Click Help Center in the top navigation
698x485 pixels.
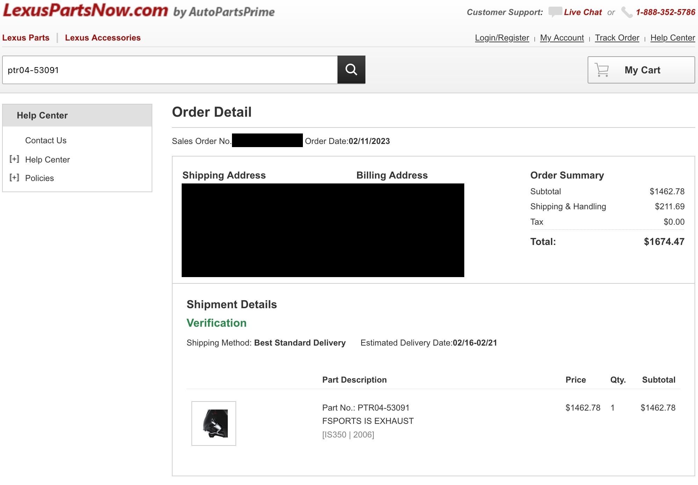[672, 38]
